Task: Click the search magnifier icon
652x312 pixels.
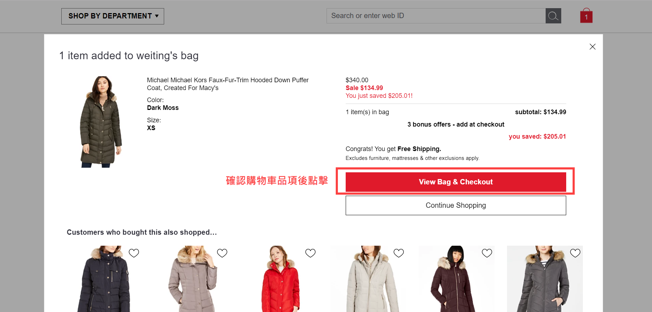Action: click(553, 16)
